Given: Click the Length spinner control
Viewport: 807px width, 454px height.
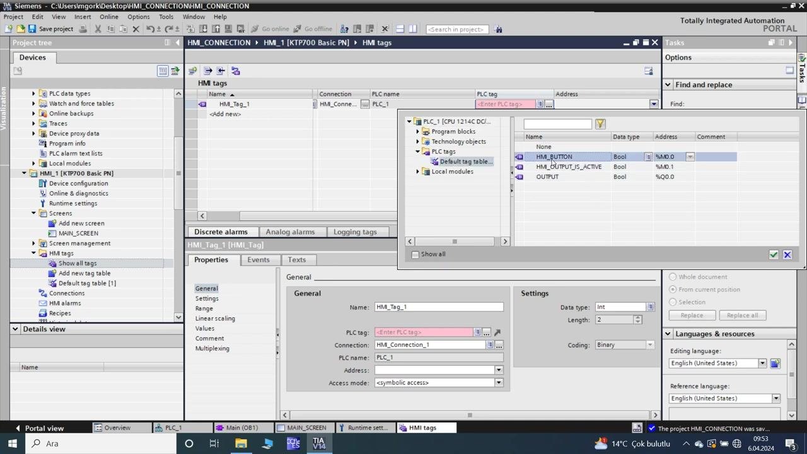Looking at the screenshot, I should (637, 320).
